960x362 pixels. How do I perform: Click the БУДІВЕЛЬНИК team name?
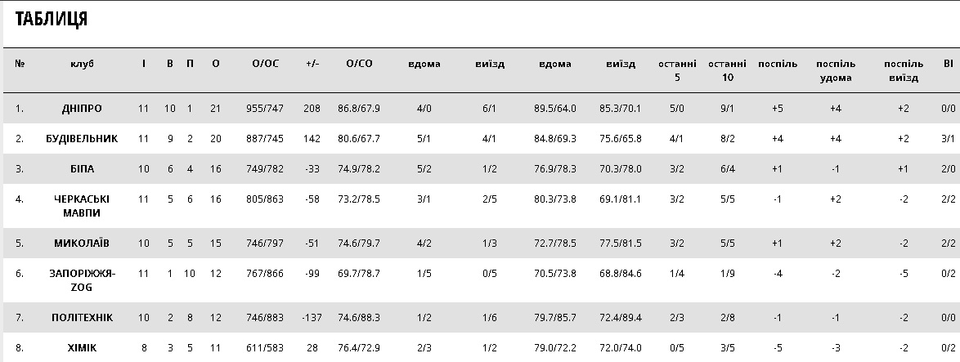click(82, 139)
